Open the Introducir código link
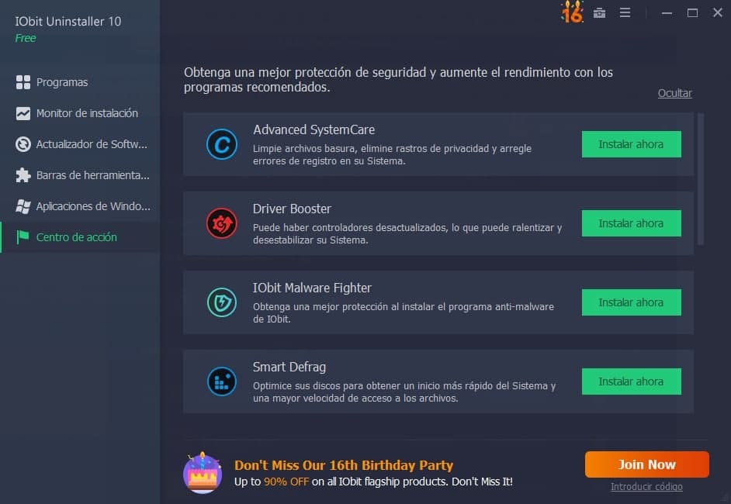The width and height of the screenshot is (731, 504). tap(646, 487)
